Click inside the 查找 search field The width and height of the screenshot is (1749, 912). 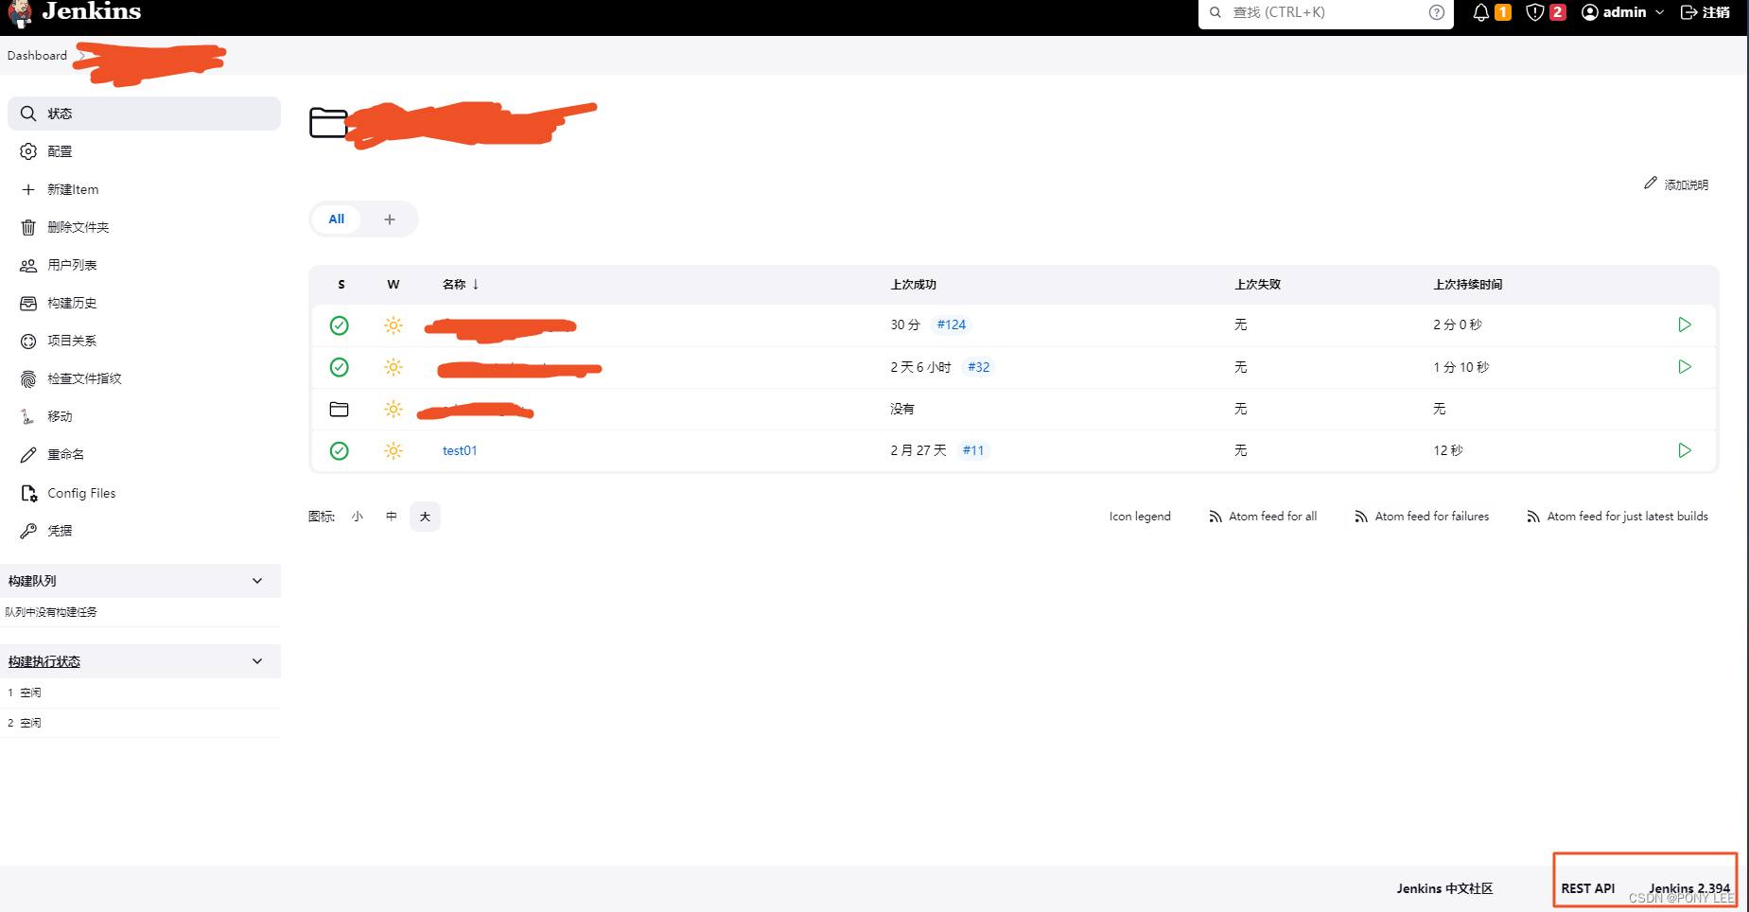coord(1324,12)
